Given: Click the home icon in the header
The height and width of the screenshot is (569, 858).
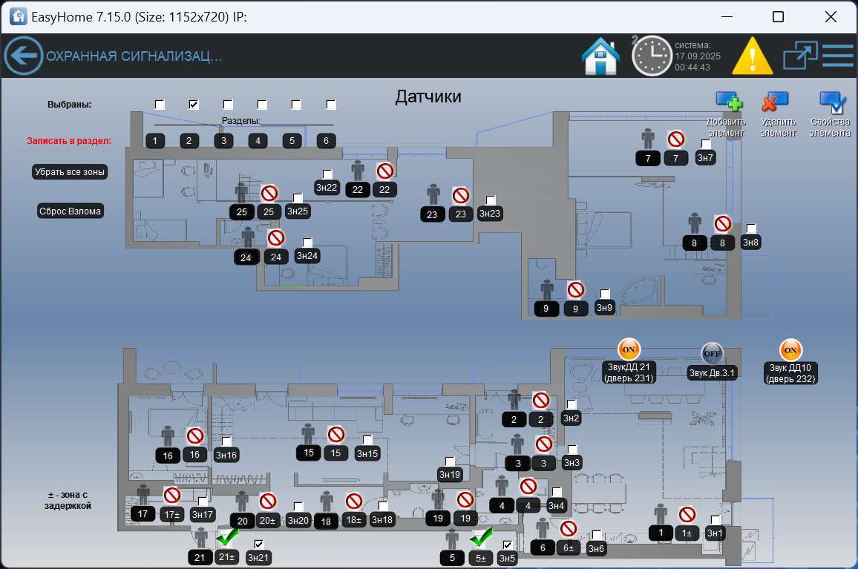Looking at the screenshot, I should (601, 54).
